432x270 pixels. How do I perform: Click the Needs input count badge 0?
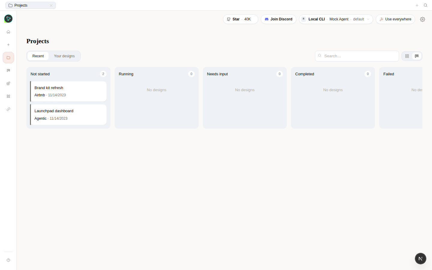280,74
